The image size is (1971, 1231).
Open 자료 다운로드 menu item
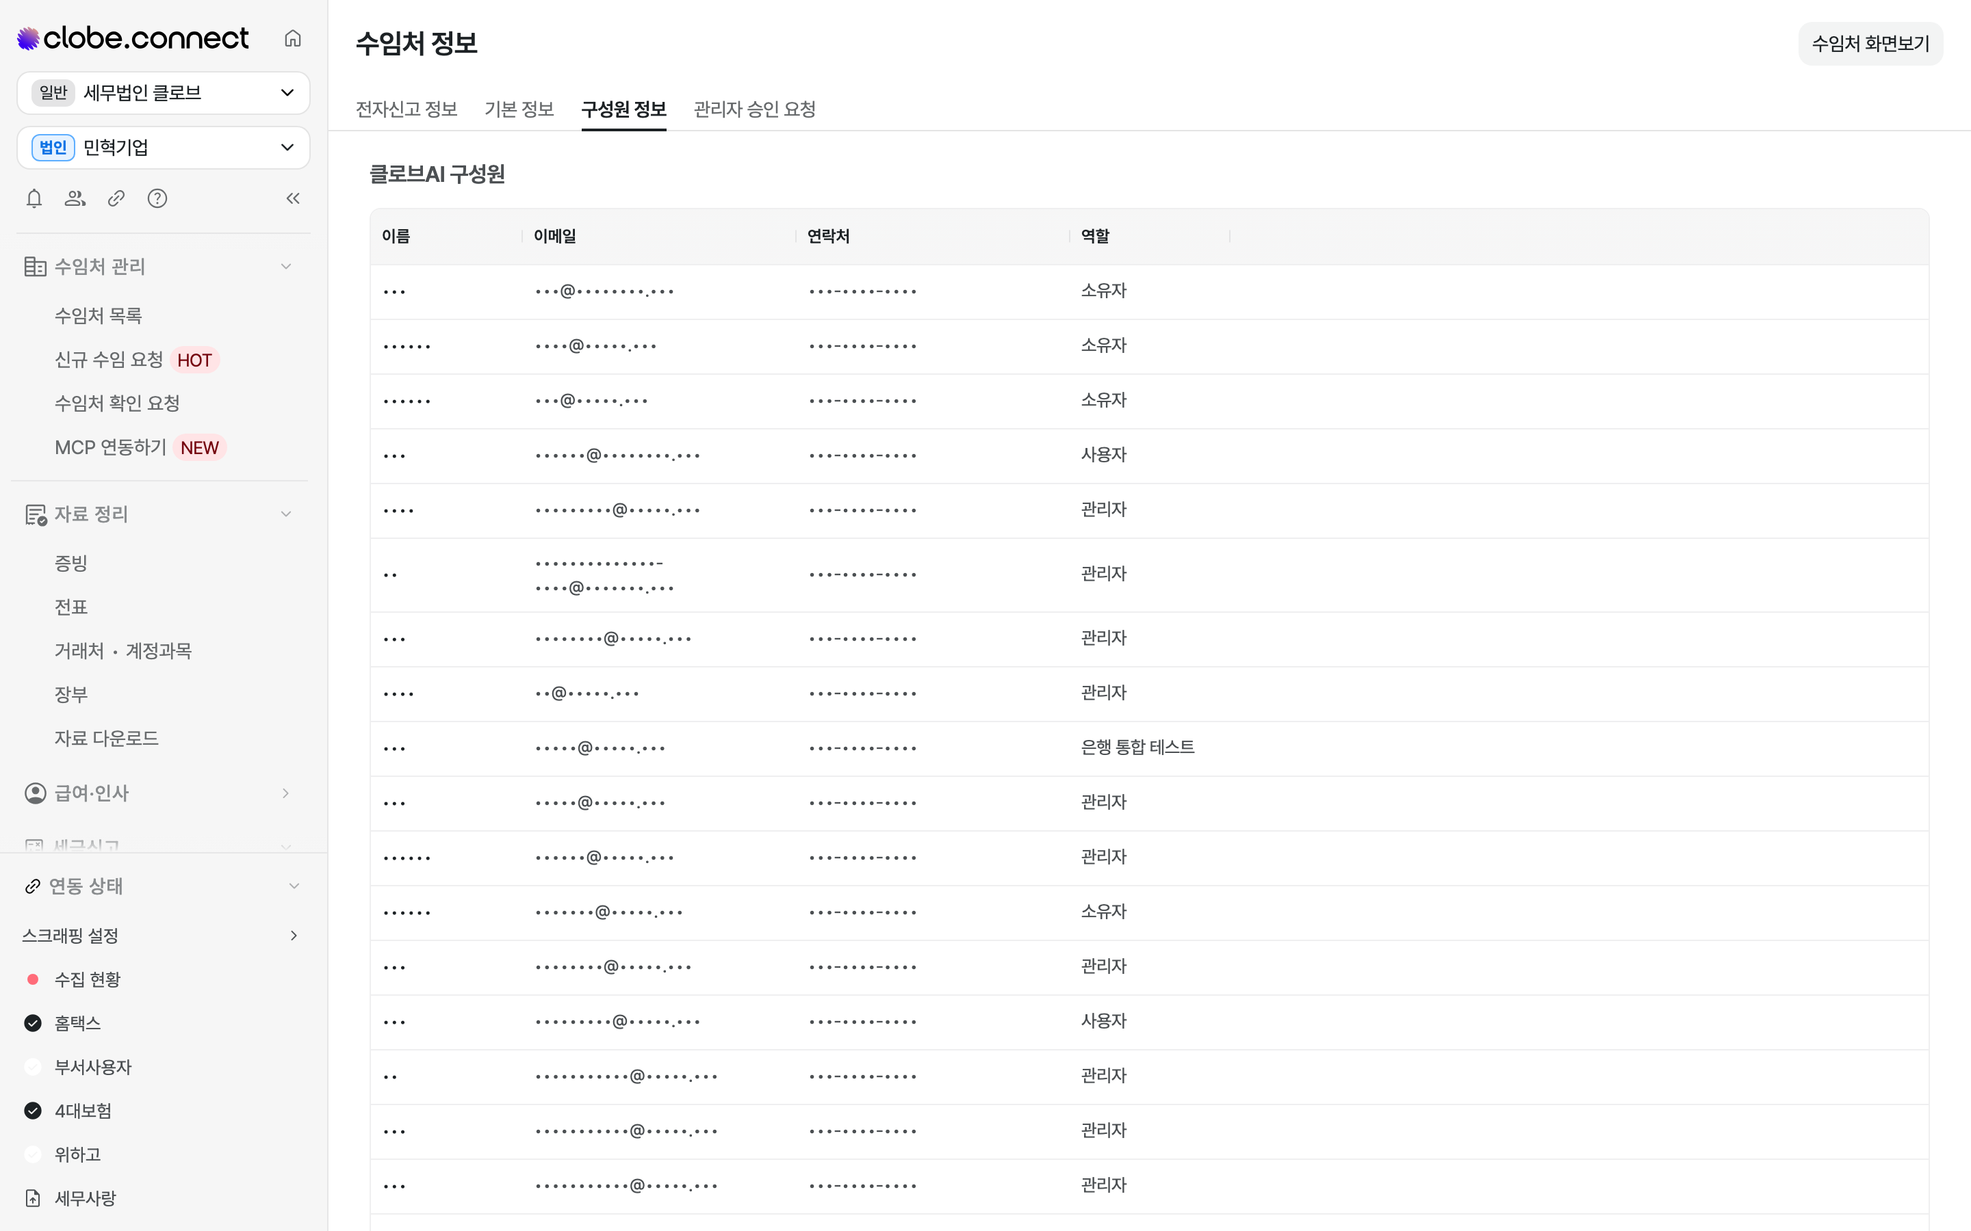[107, 739]
